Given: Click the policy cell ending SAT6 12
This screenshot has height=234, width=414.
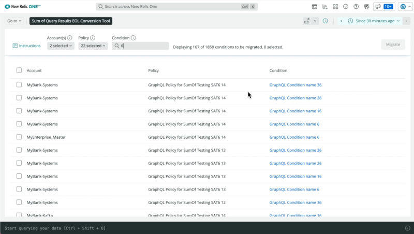Looking at the screenshot, I should coord(187,202).
